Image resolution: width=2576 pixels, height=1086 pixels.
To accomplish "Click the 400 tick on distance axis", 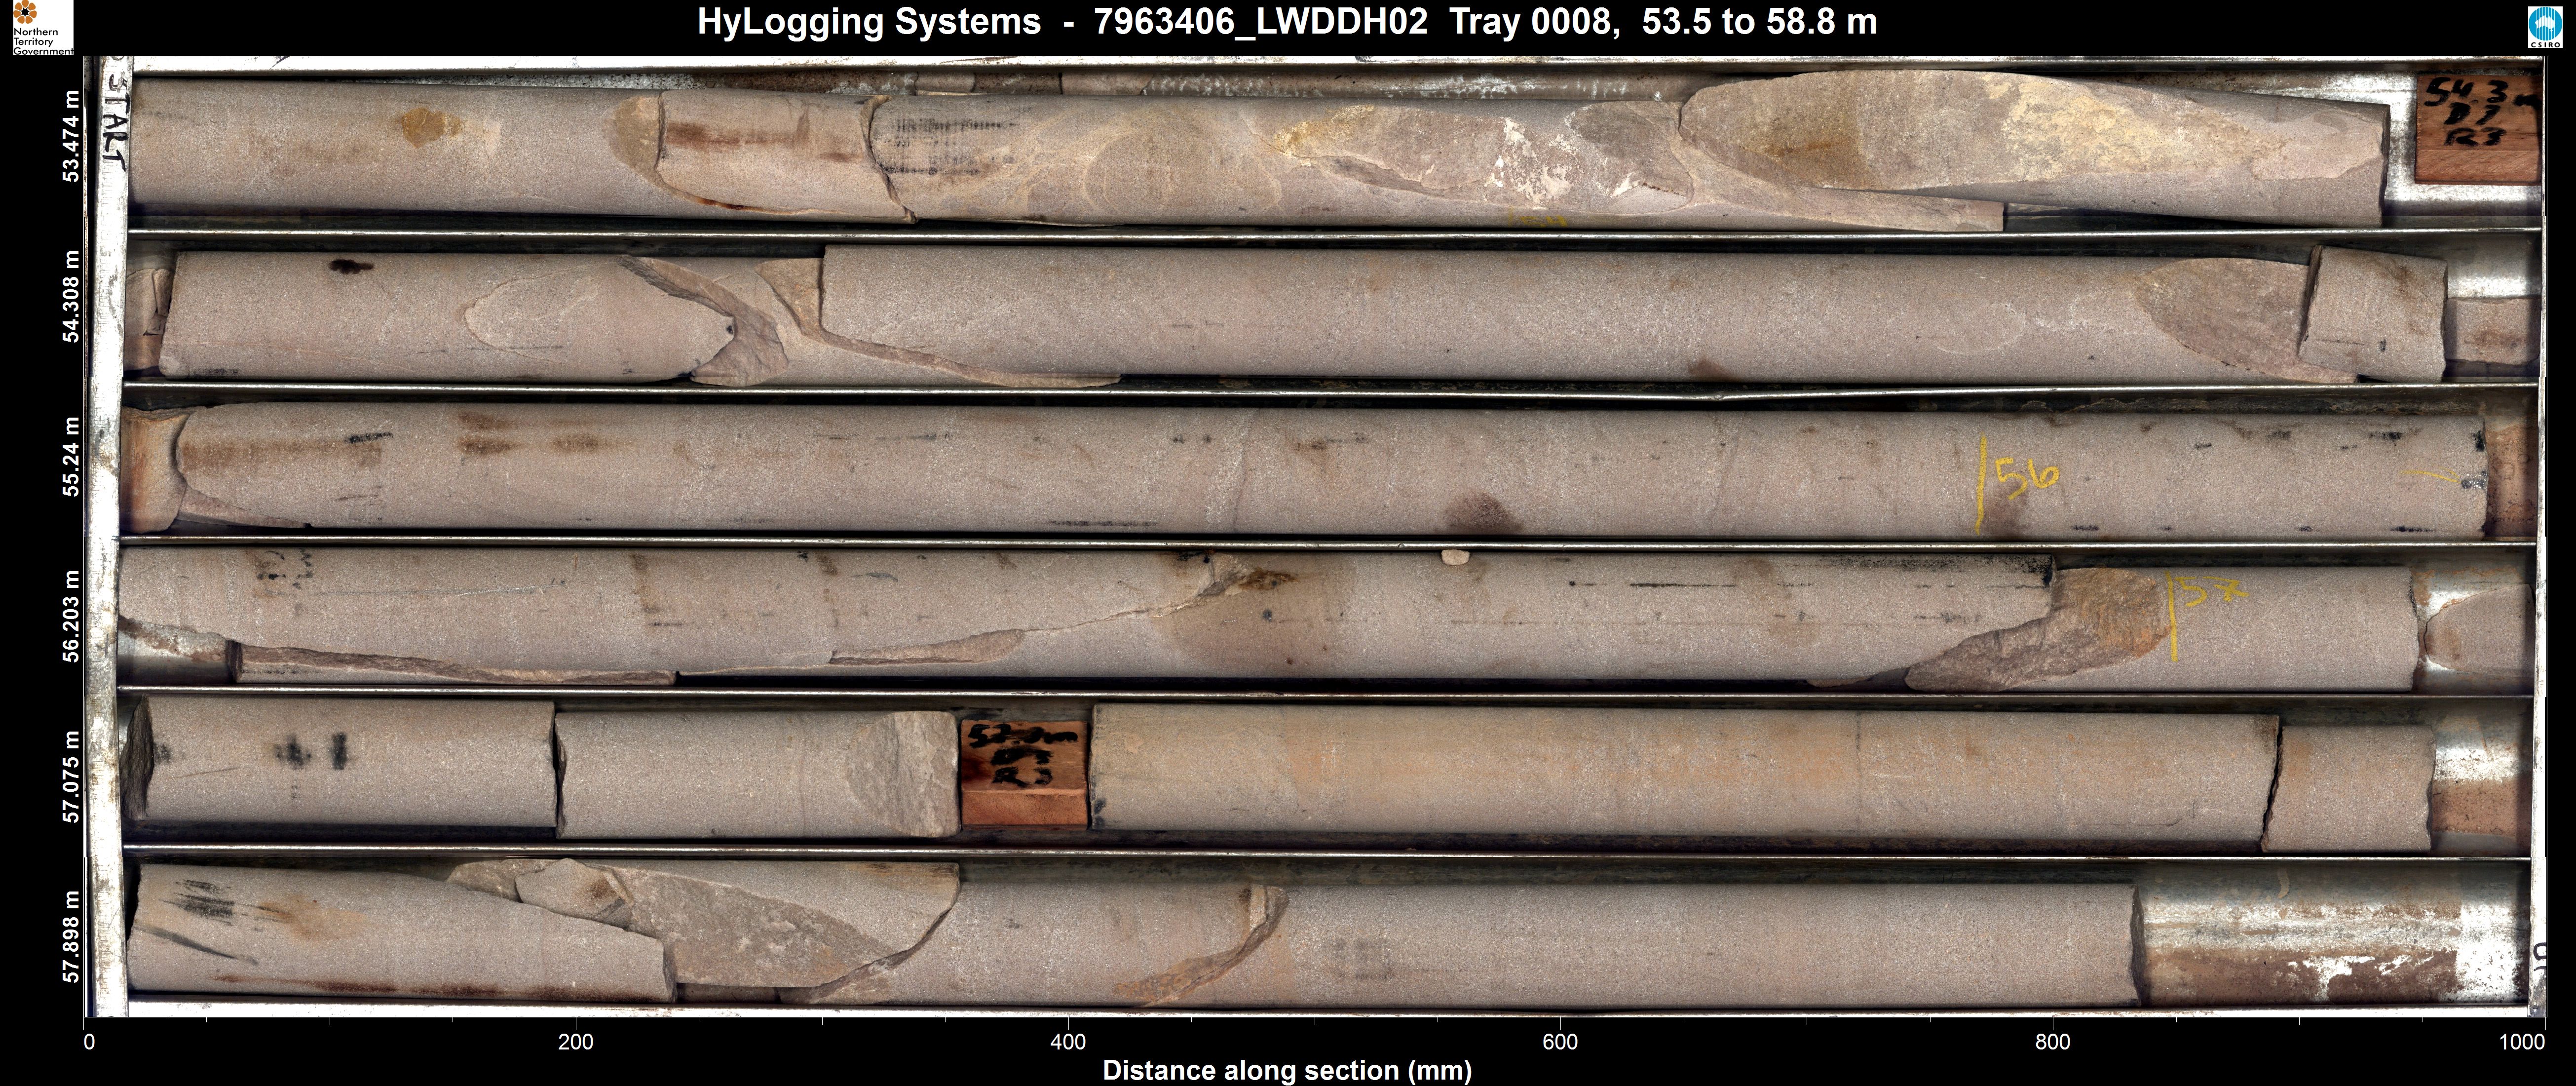I will pyautogui.click(x=1068, y=1041).
